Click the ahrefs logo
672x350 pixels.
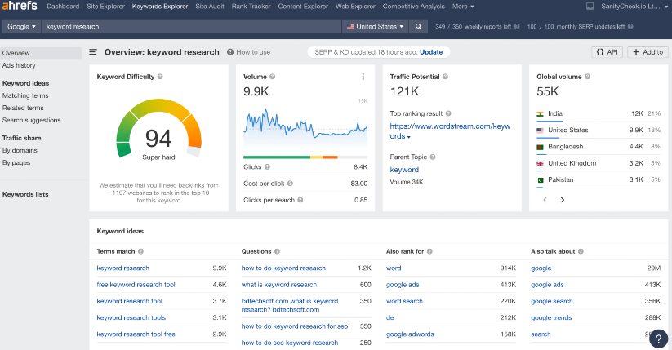(x=19, y=7)
